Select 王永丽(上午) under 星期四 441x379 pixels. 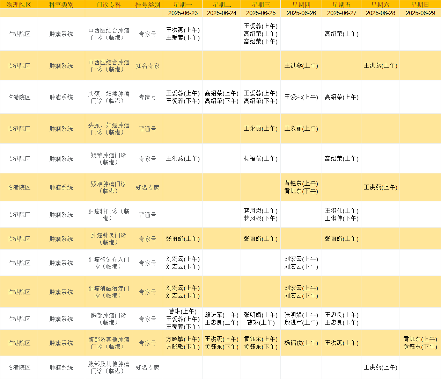pyautogui.click(x=301, y=129)
